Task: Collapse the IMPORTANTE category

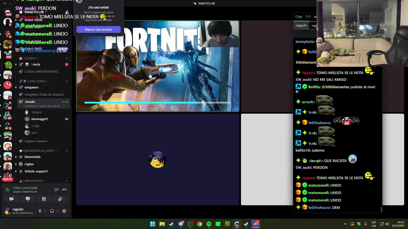Action: coord(33,181)
